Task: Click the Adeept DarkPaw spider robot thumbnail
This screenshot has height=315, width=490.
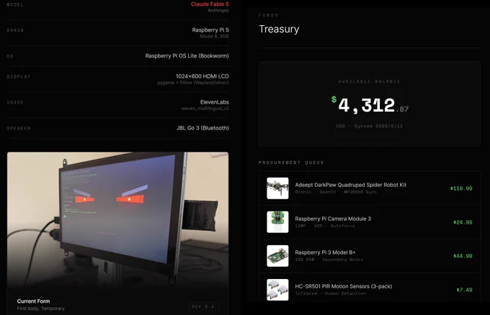Action: [x=277, y=188]
